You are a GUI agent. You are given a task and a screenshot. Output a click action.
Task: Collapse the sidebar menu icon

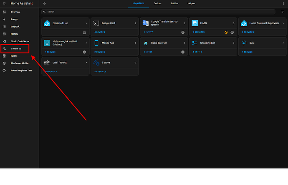click(x=4, y=3)
